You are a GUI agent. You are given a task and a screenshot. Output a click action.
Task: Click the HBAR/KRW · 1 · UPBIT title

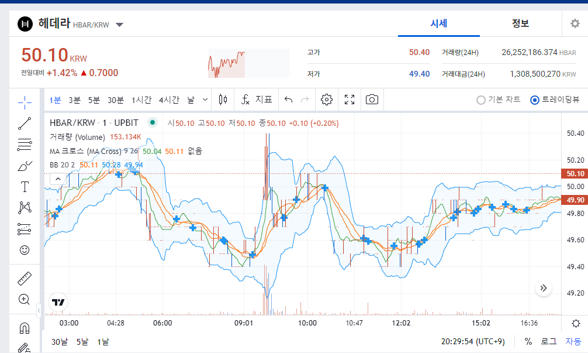[x=94, y=123]
